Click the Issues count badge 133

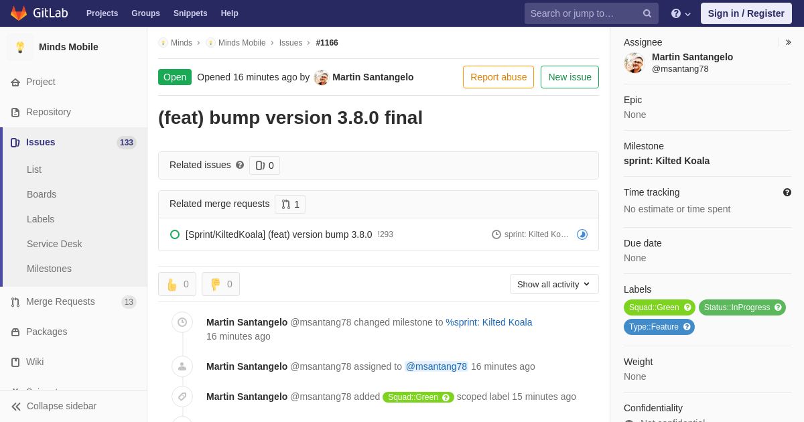click(x=127, y=143)
